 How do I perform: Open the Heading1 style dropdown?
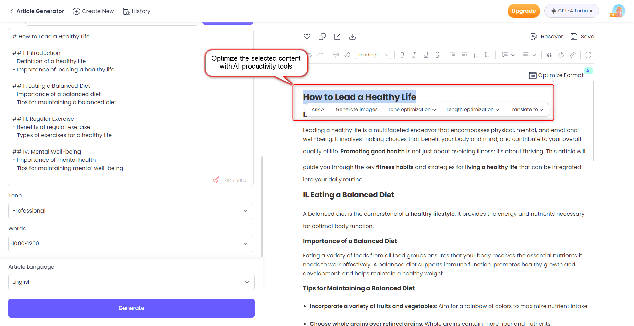click(x=373, y=55)
